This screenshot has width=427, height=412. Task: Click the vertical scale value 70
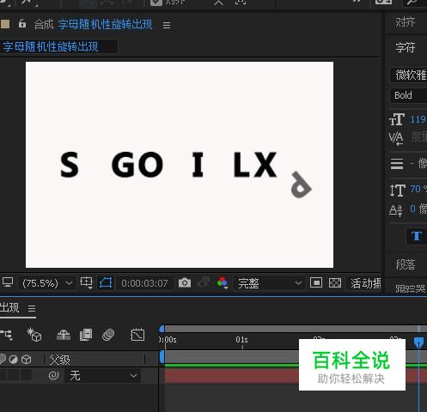point(416,189)
